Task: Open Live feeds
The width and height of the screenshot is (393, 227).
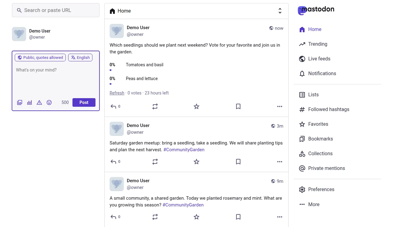Action: (x=315, y=59)
